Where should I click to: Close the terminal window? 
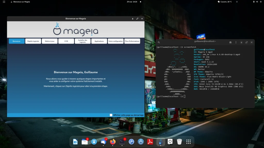point(252,42)
